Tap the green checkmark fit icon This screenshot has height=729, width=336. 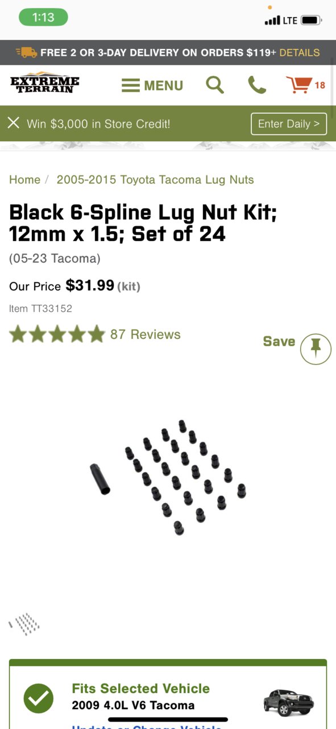click(39, 698)
